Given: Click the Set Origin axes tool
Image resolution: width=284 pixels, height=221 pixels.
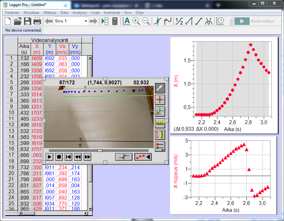Looking at the screenshot, I should tap(160, 111).
